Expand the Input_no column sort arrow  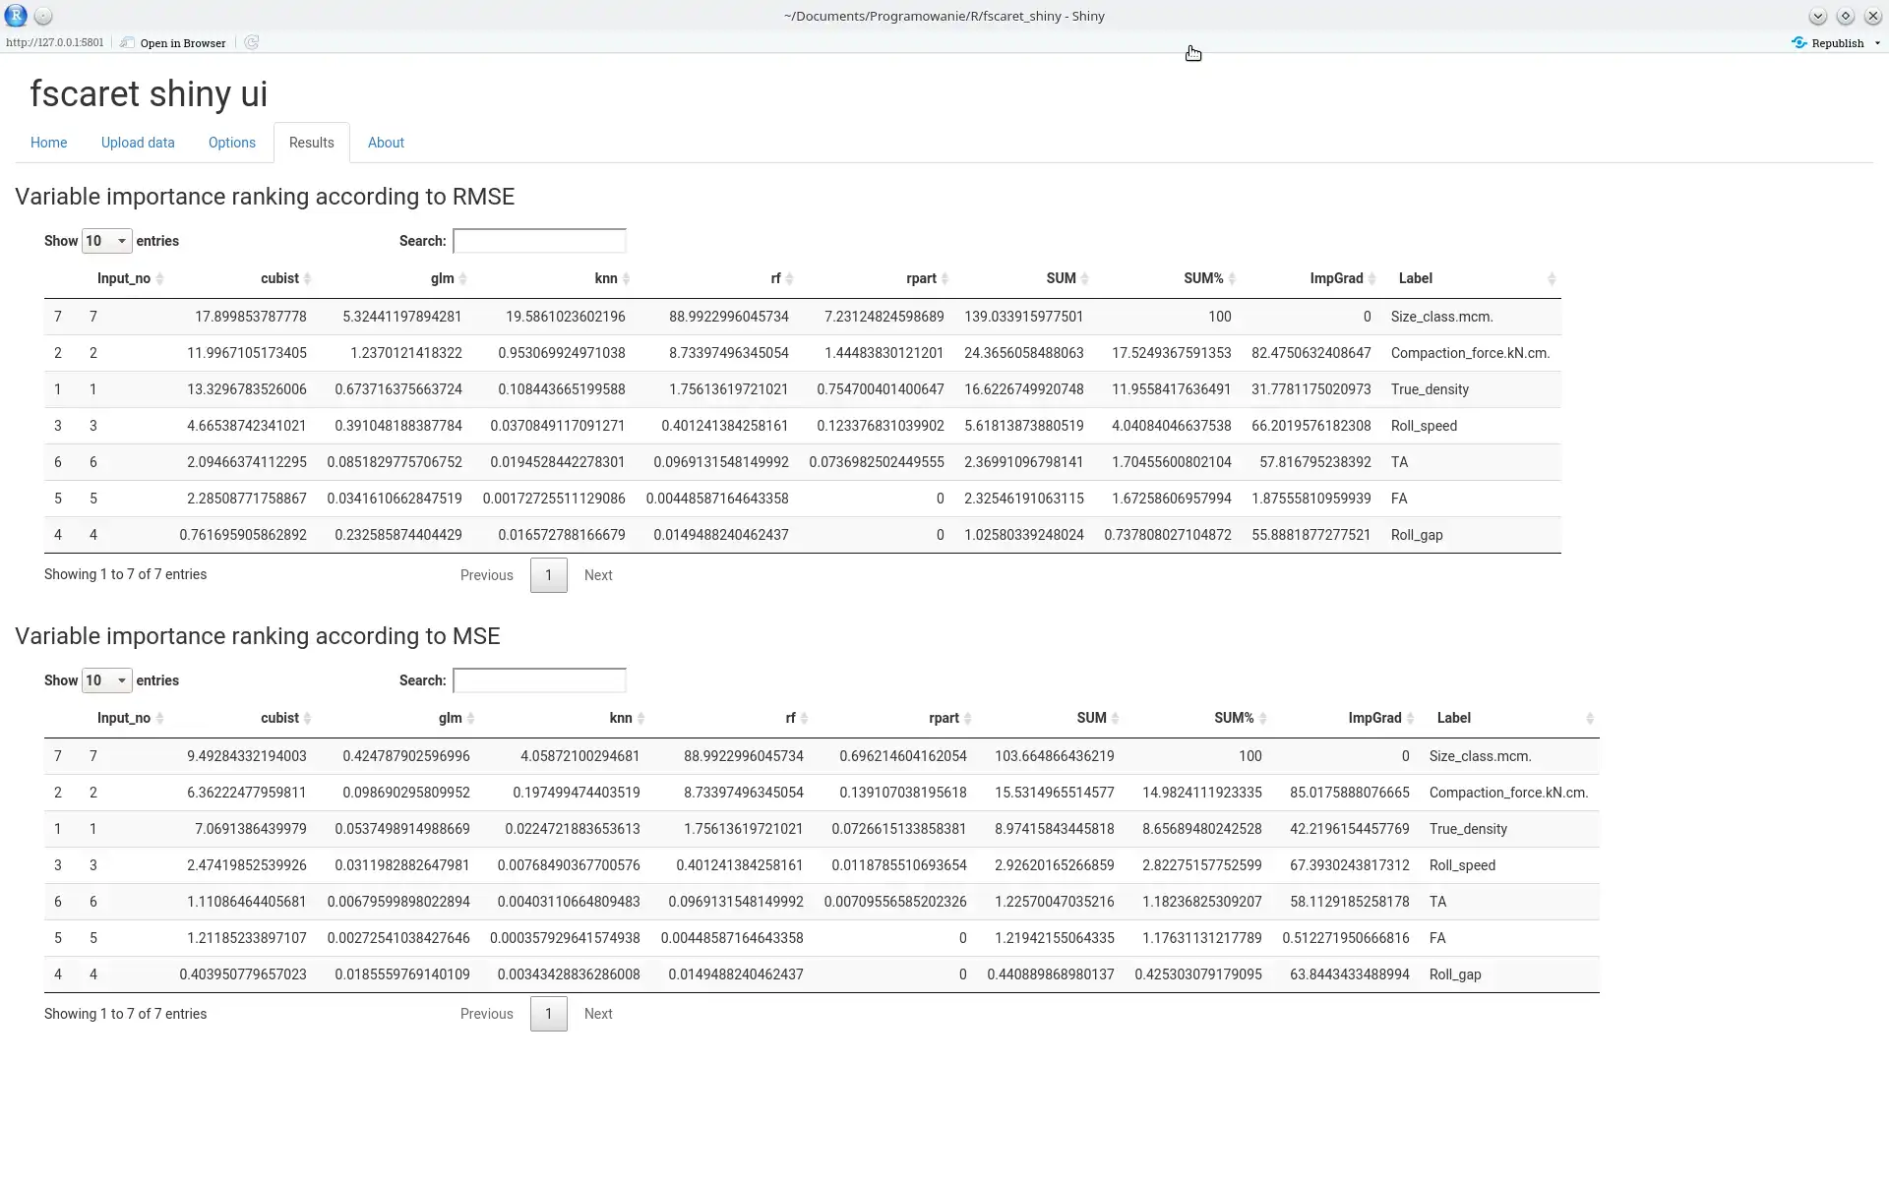tap(159, 278)
